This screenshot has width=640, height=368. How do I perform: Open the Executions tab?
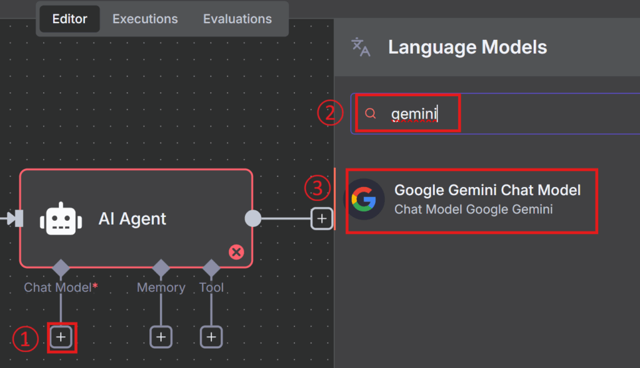point(145,19)
